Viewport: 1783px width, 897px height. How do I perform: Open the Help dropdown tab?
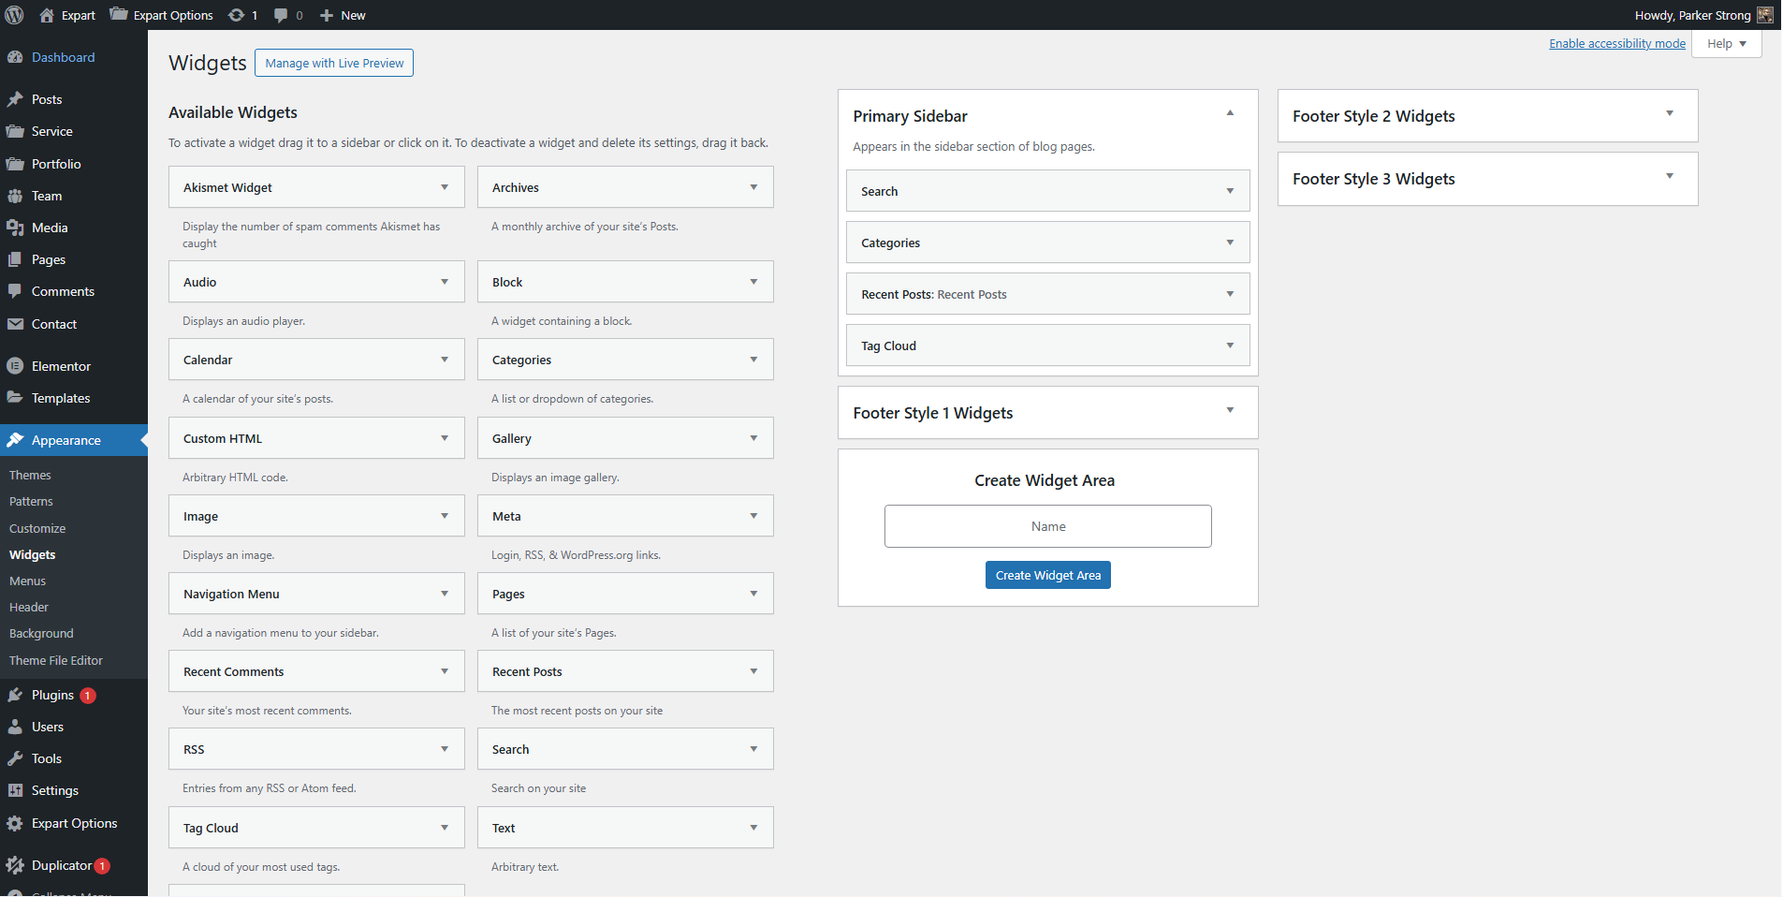coord(1726,44)
